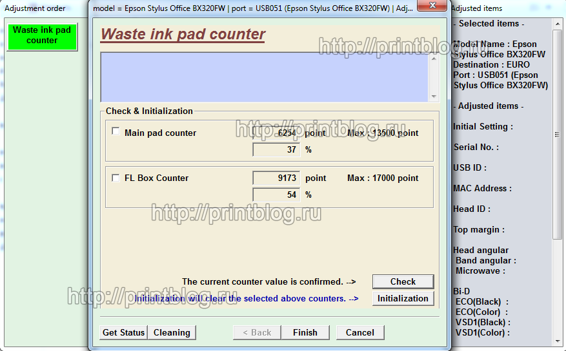Click the FL Box percent field showing 54
566x351 pixels.
276,194
